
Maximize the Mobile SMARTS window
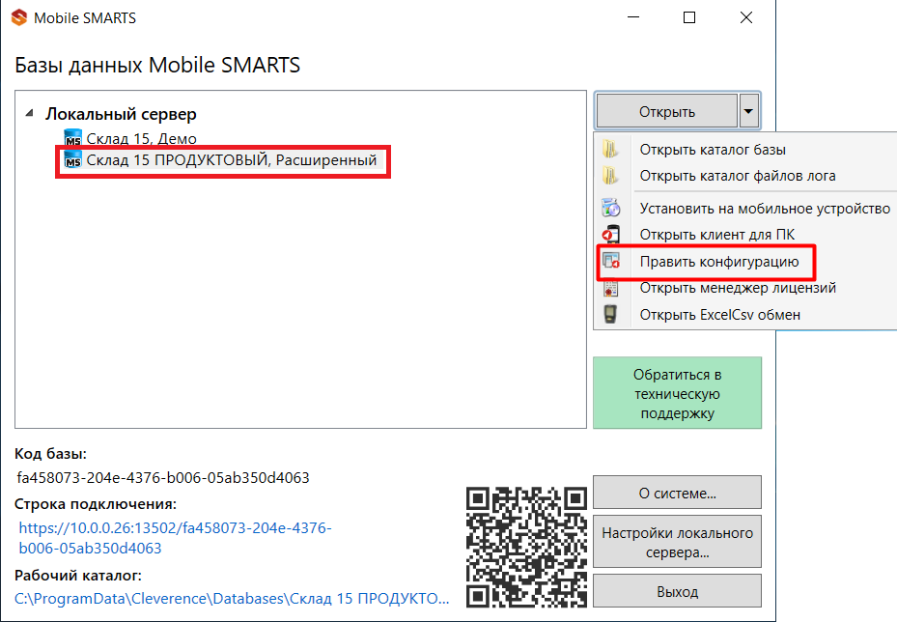pyautogui.click(x=689, y=17)
